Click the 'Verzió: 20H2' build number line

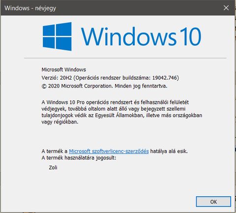[x=110, y=78]
